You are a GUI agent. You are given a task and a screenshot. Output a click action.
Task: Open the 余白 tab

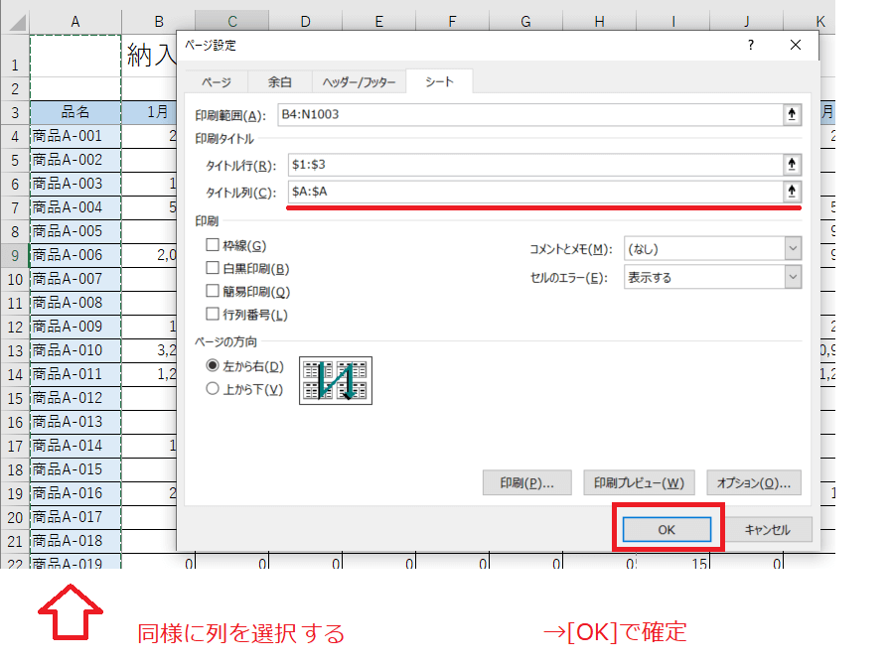point(279,81)
